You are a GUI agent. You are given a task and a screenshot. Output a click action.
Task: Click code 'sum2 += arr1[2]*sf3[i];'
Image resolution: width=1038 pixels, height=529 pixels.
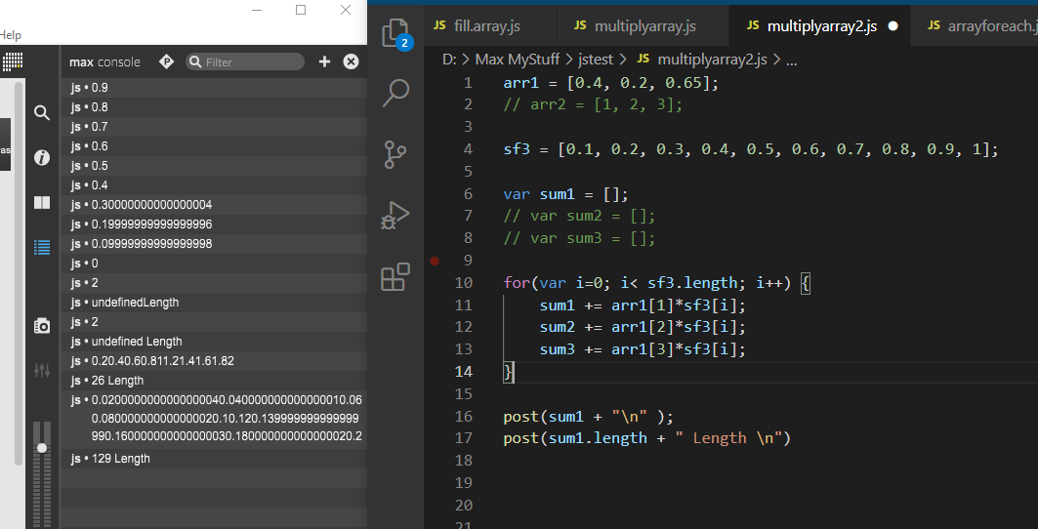643,327
